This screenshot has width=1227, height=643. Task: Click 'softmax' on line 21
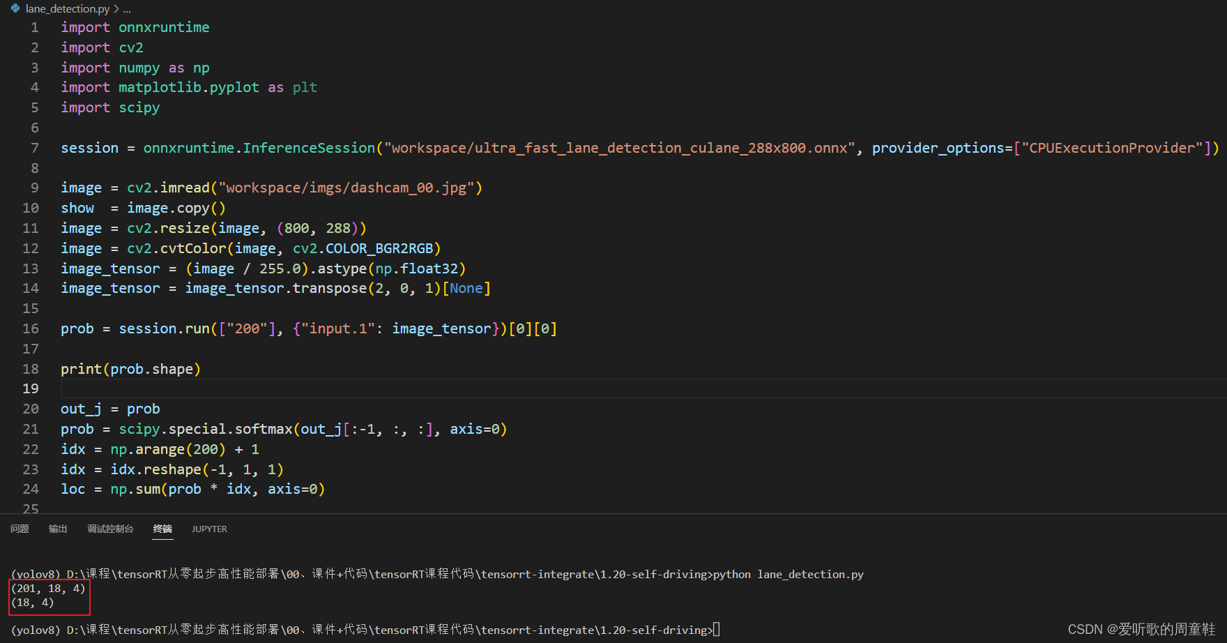point(264,429)
